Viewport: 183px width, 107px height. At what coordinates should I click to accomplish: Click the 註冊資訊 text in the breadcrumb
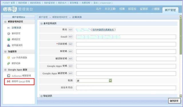click(77, 17)
